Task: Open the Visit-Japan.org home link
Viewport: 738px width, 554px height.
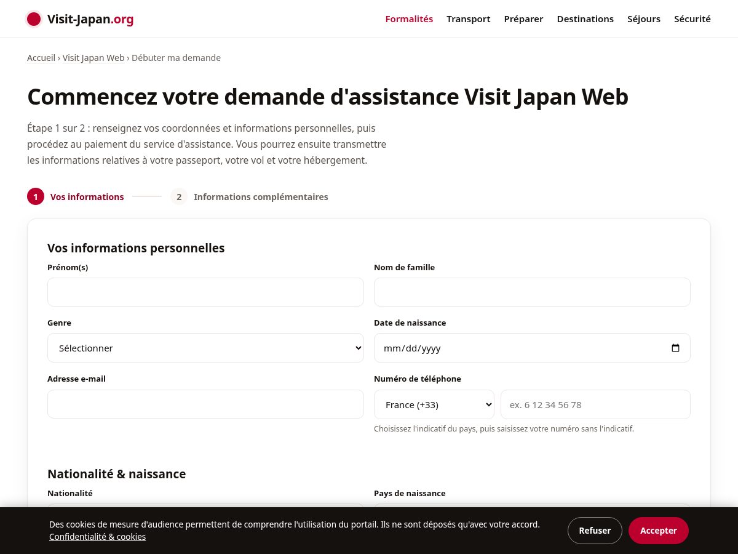Action: [80, 19]
